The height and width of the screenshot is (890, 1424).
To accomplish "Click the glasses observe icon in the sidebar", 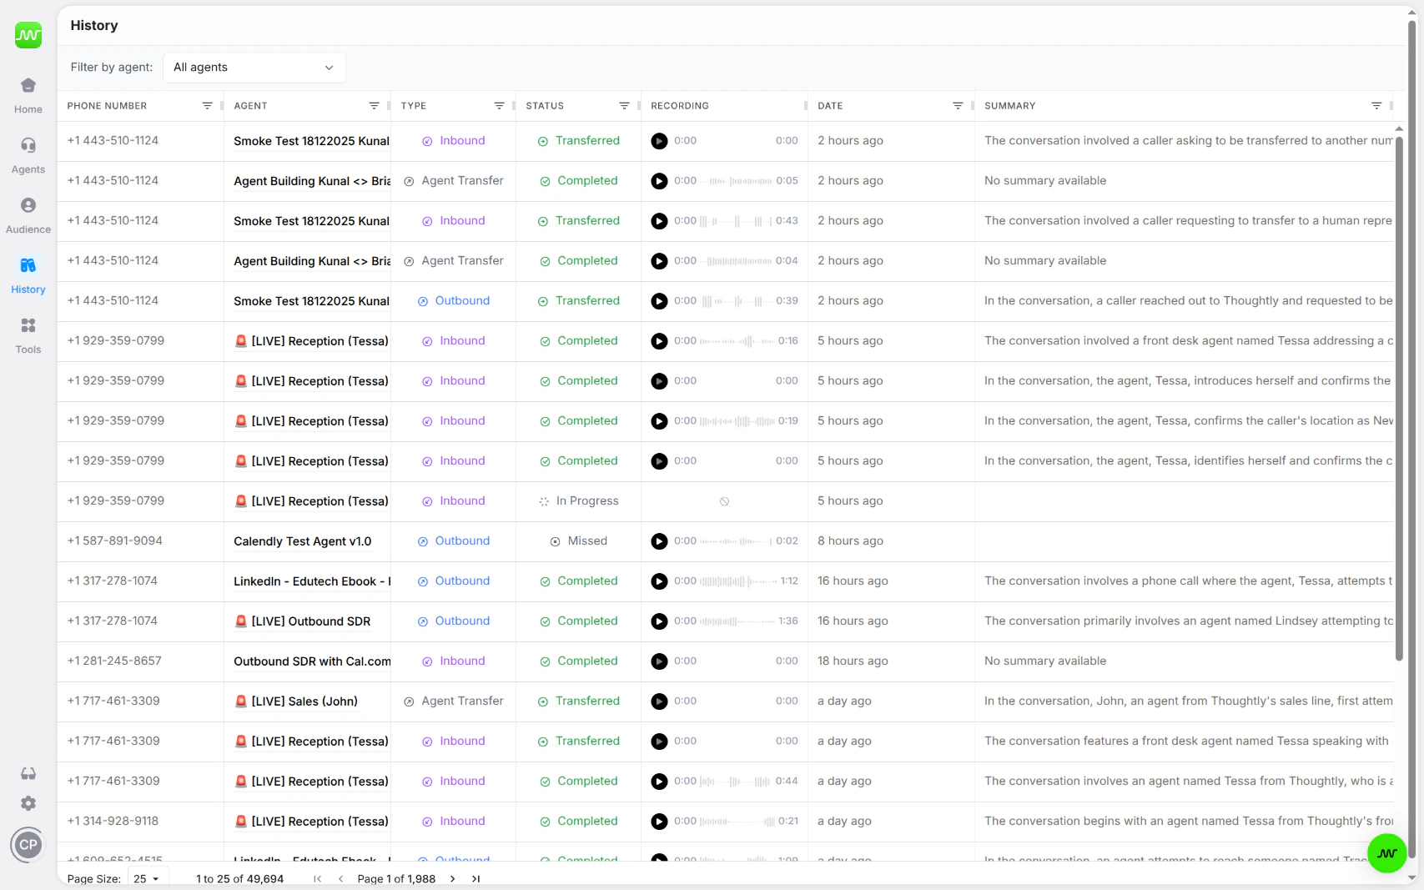I will point(28,773).
